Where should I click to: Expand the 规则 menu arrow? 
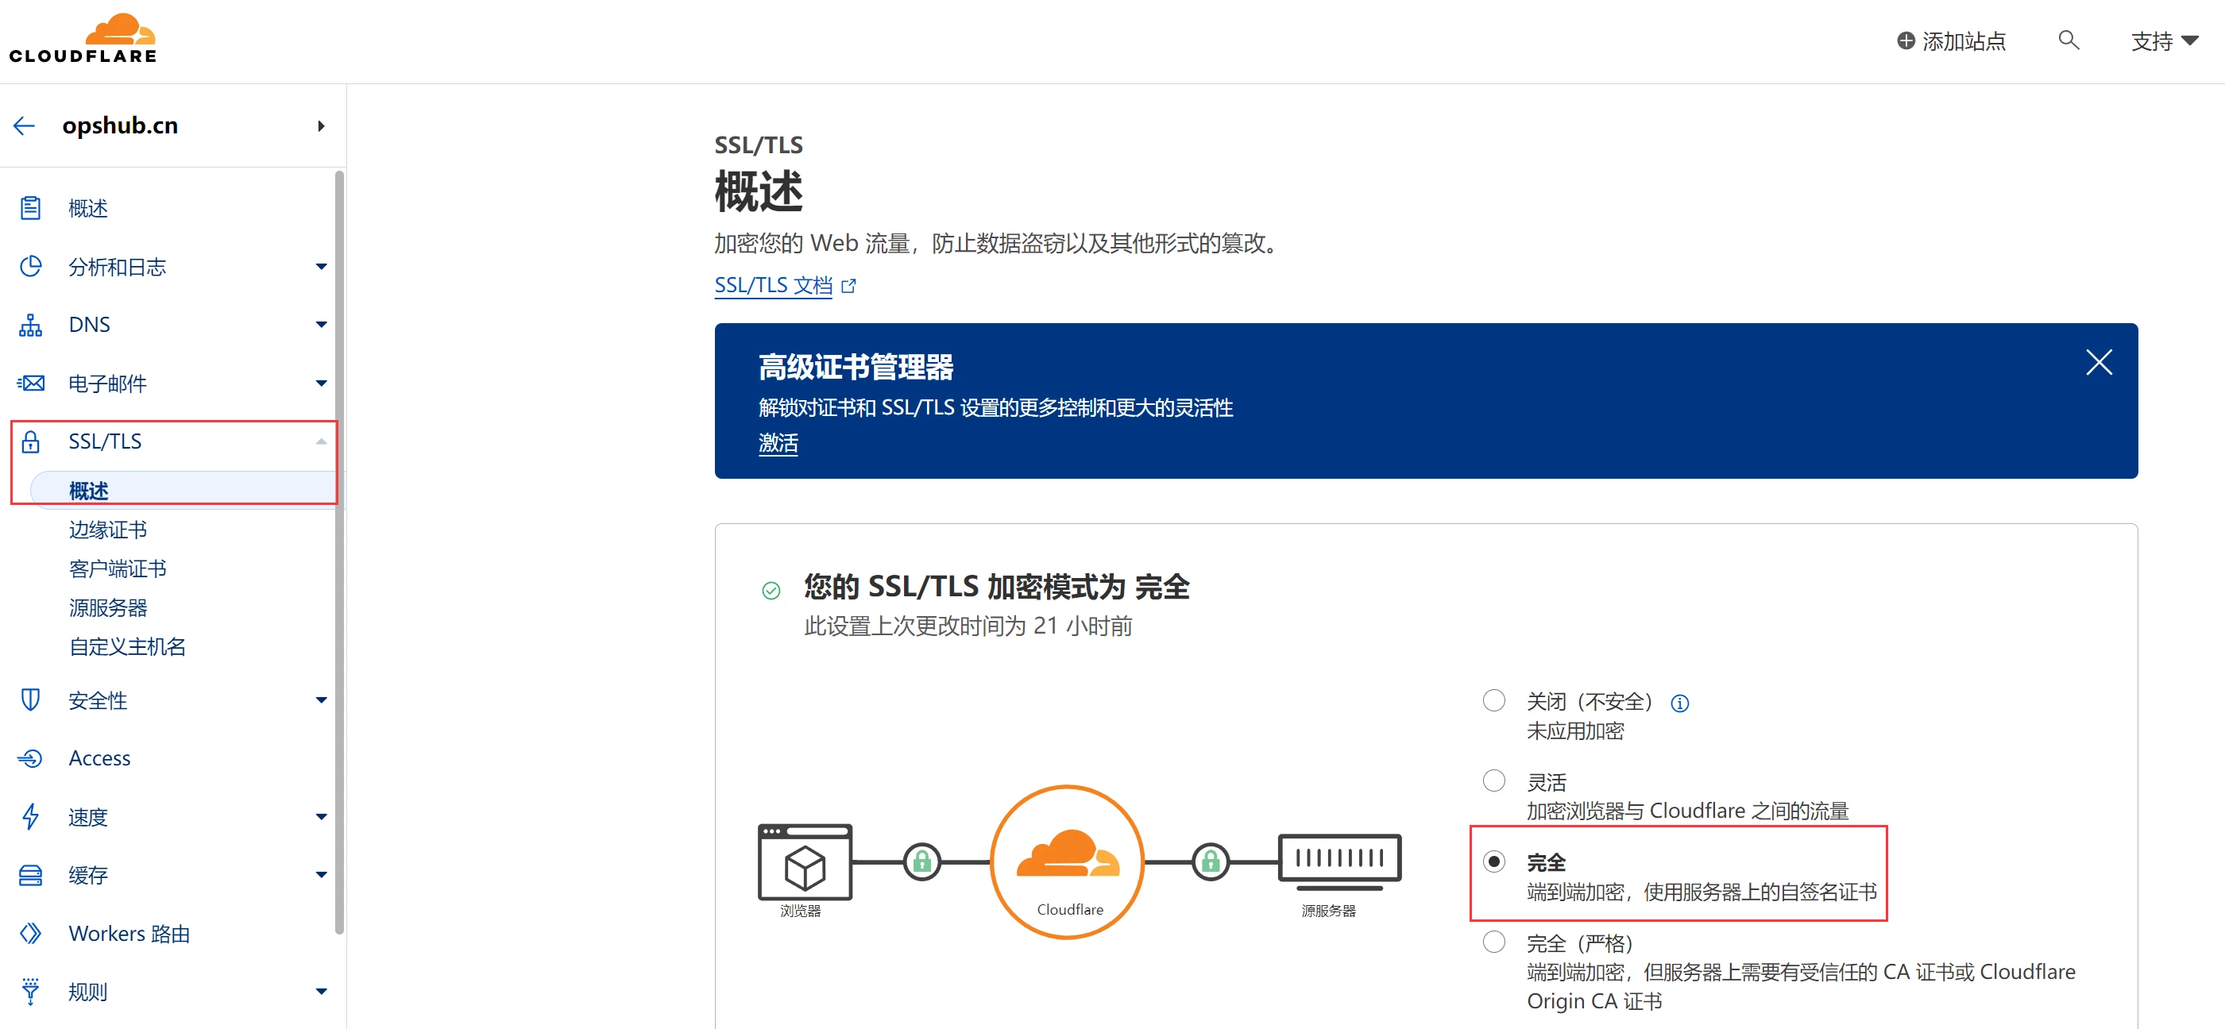tap(320, 991)
